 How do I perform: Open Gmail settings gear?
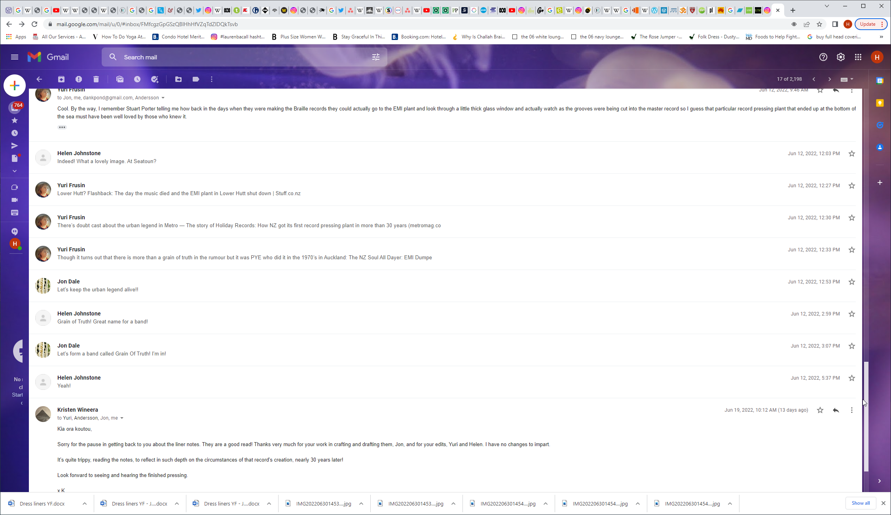(841, 57)
